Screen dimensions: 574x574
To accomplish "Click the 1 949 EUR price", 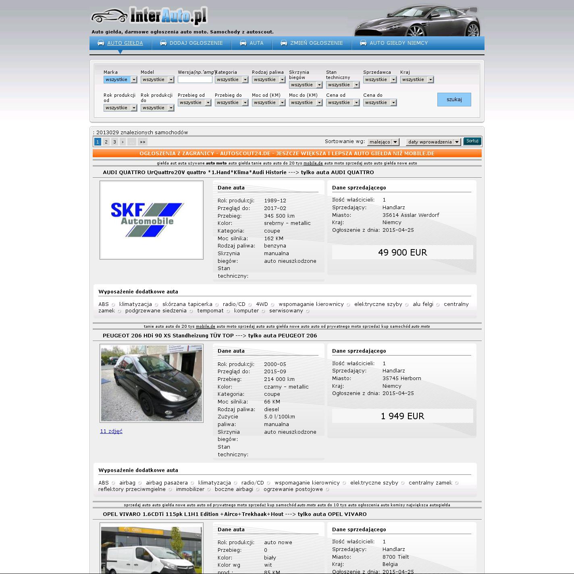I will pyautogui.click(x=403, y=416).
